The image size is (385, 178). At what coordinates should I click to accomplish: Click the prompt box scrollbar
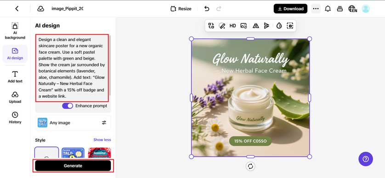(x=110, y=66)
